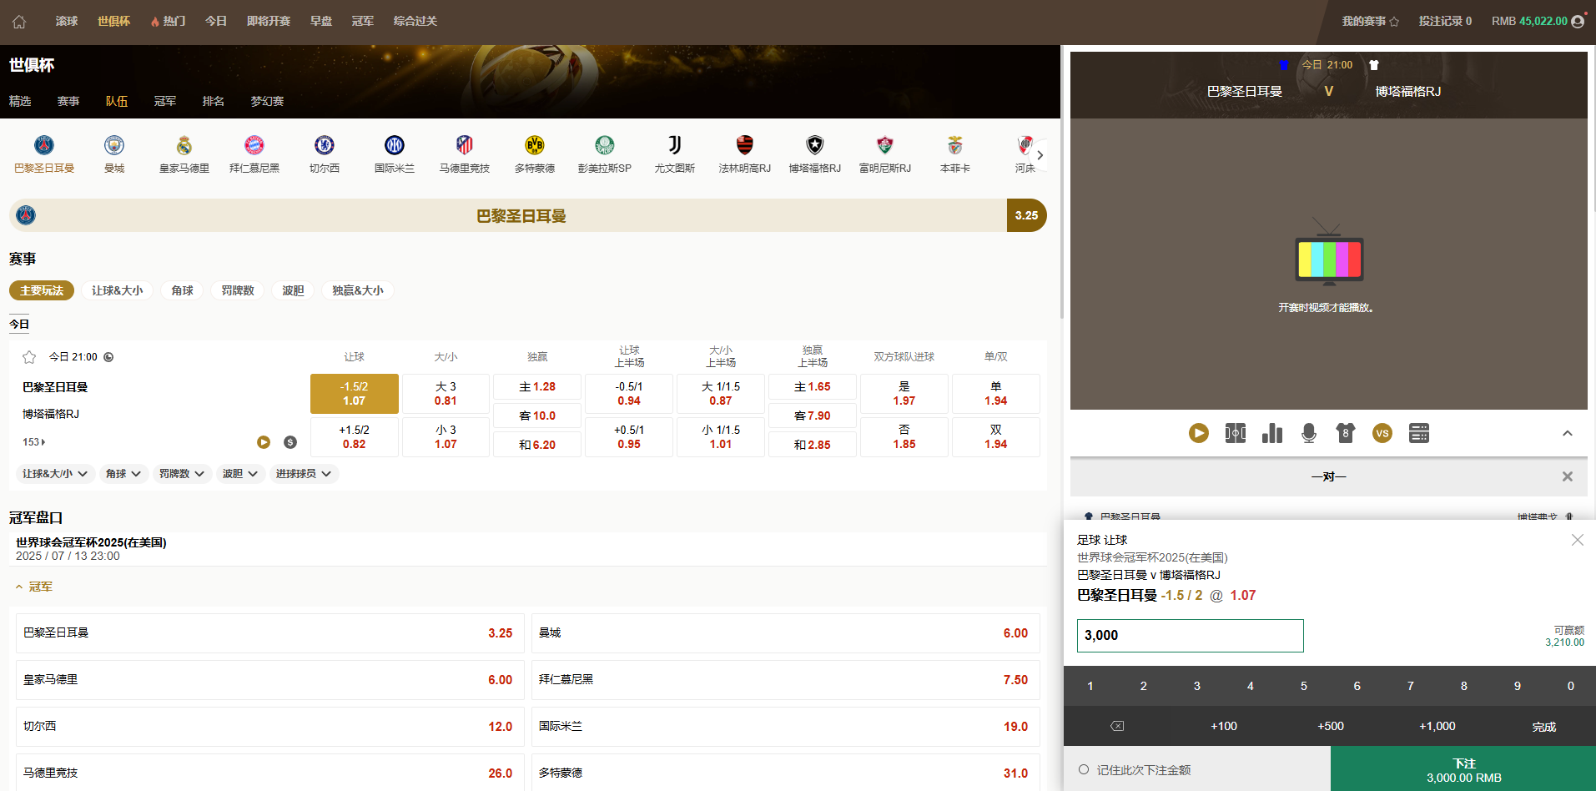The height and width of the screenshot is (791, 1596).
Task: Collapse match panel with up chevron
Action: (1568, 433)
